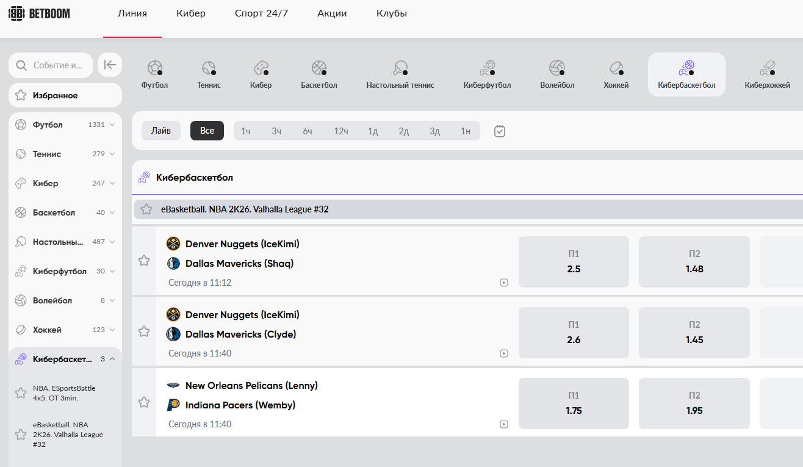Image resolution: width=803 pixels, height=467 pixels.
Task: Click the BetBoom logo
Action: pyautogui.click(x=39, y=13)
